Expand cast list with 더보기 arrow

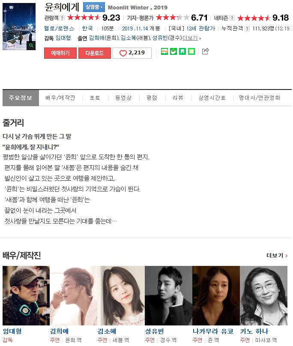coord(191,38)
